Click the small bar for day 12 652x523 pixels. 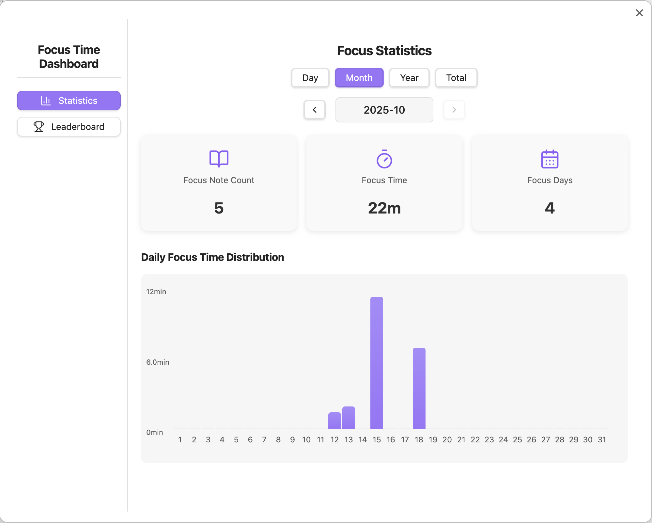coord(334,421)
